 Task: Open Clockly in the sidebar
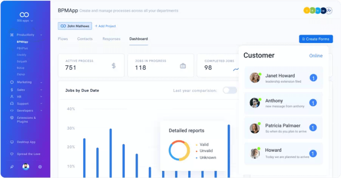(x=21, y=55)
